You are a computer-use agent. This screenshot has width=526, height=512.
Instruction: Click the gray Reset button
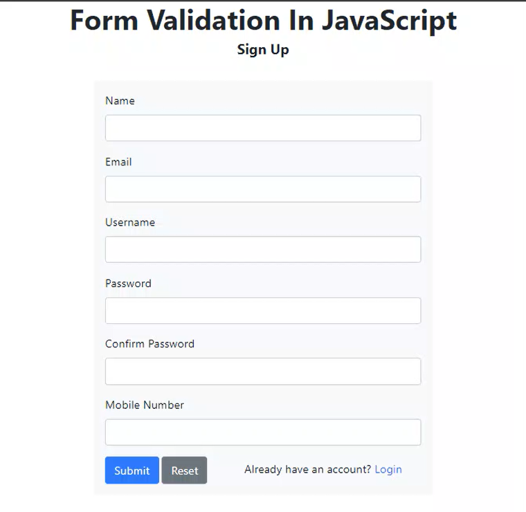[184, 470]
